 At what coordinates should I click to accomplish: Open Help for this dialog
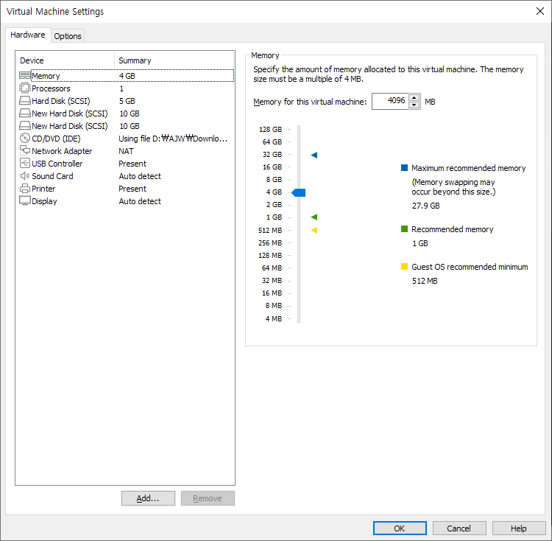pos(519,528)
